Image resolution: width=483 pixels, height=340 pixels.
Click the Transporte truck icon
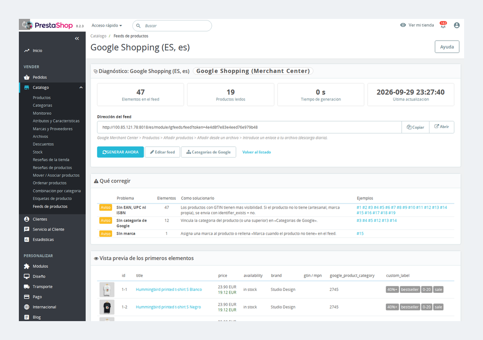coord(27,286)
